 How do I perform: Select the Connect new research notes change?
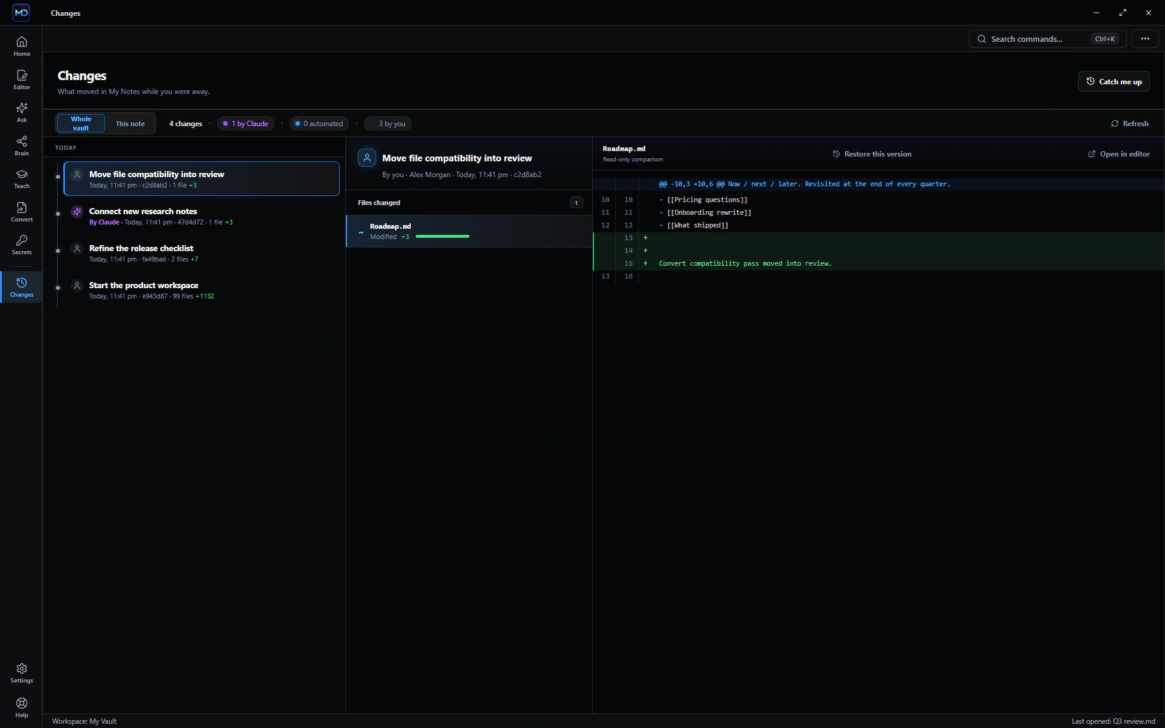(x=201, y=216)
